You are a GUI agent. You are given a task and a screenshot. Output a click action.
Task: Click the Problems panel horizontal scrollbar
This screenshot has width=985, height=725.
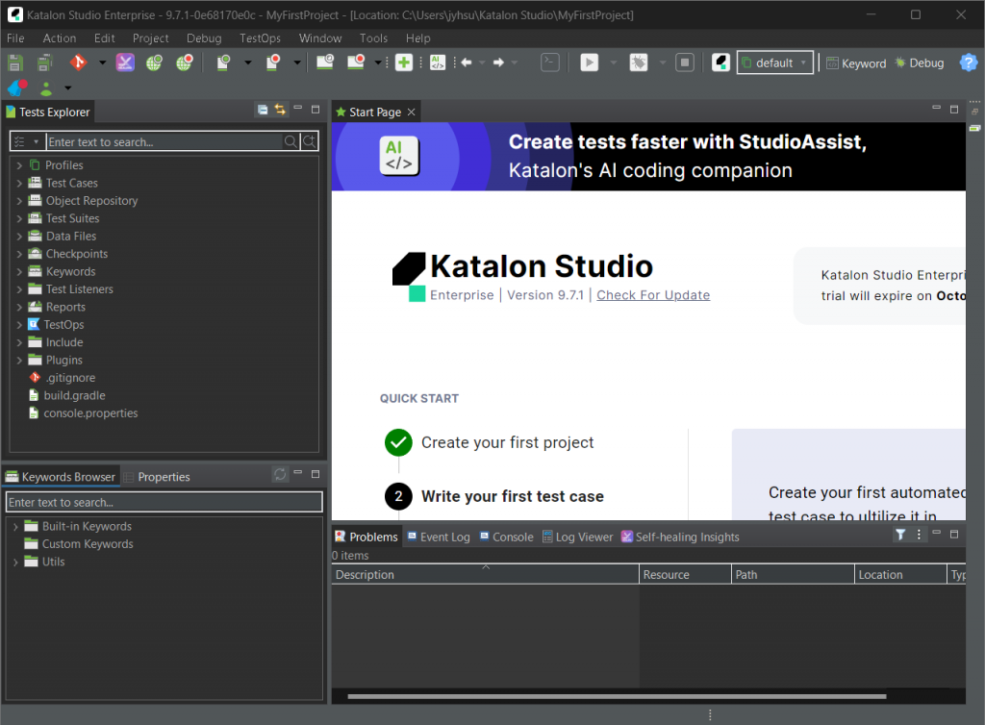point(617,696)
